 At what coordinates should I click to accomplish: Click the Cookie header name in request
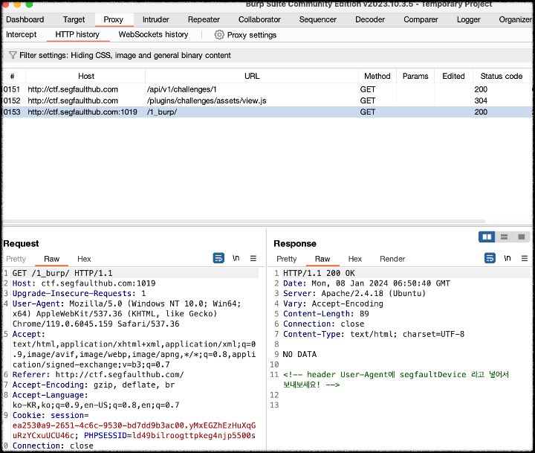(27, 415)
